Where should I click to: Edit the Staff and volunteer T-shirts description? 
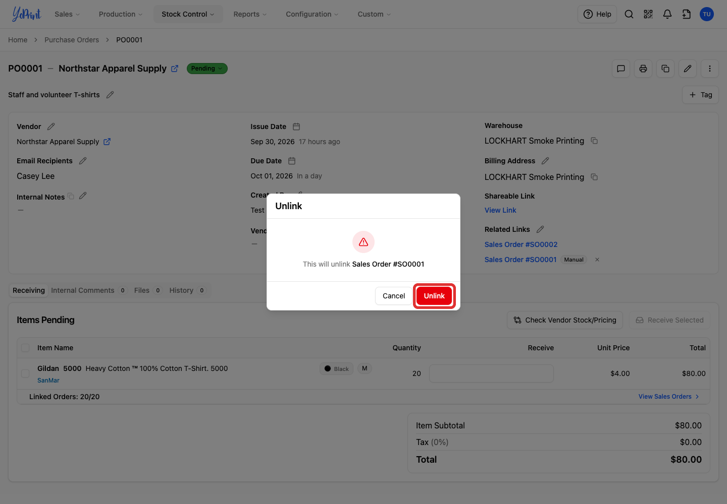pos(110,95)
